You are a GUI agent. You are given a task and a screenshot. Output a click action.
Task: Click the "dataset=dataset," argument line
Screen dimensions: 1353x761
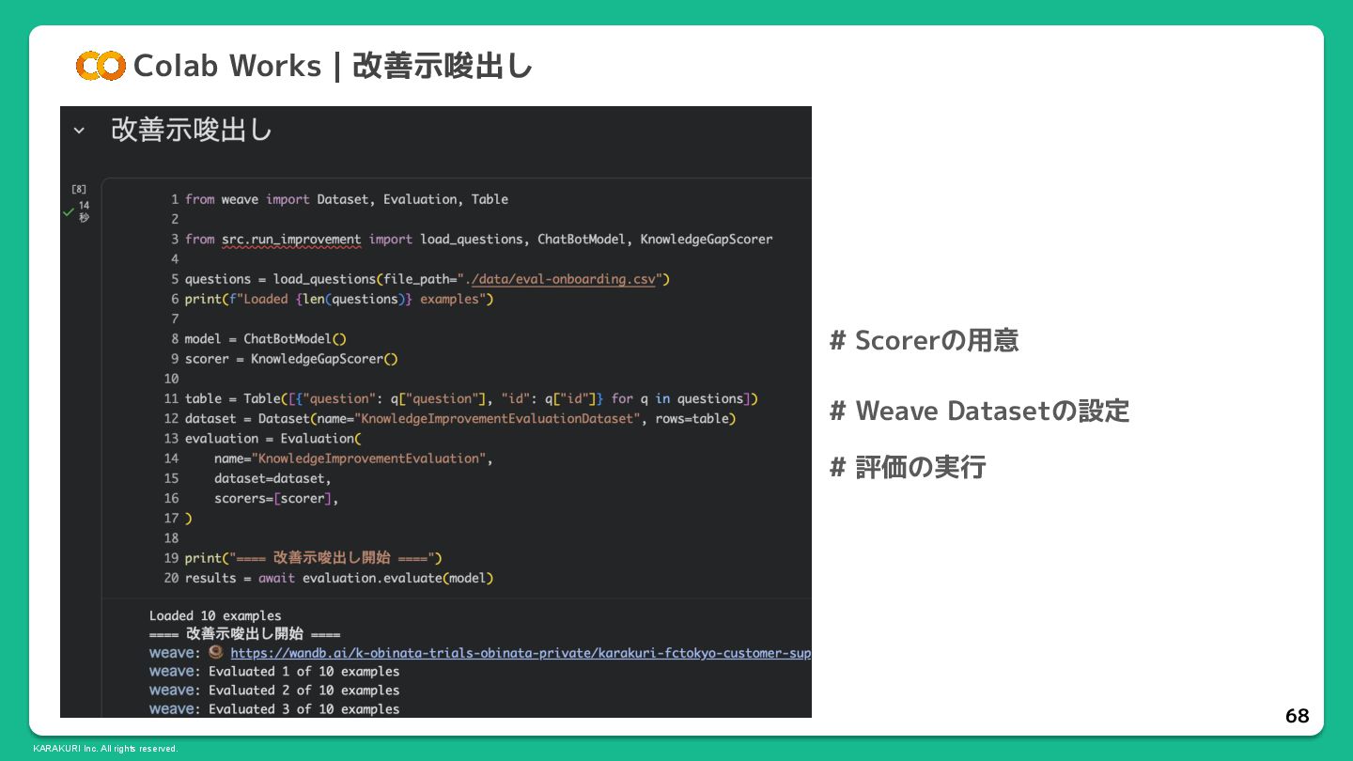272,478
